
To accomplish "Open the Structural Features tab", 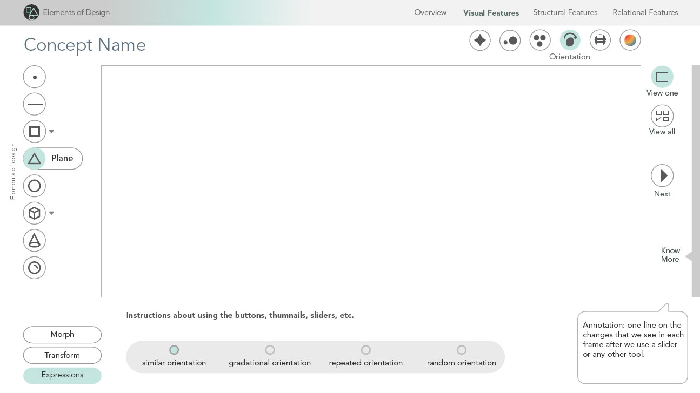I will point(565,12).
